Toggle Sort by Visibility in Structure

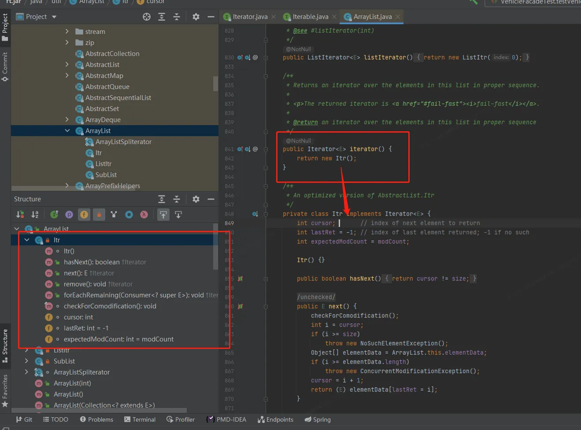20,215
